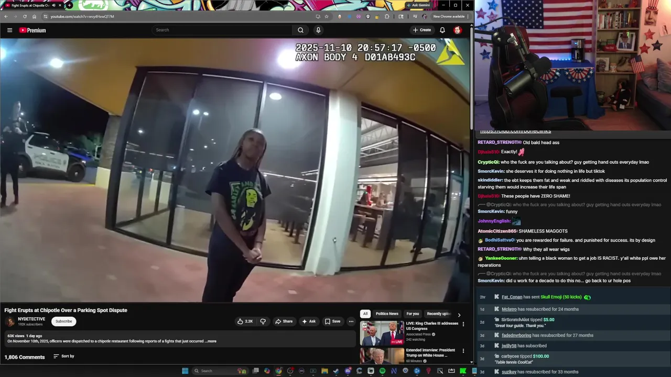671x377 pixels.
Task: Focus the YouTube search input field
Action: point(222,30)
